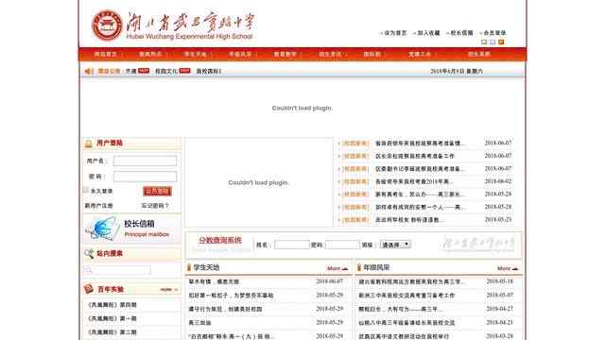Open 《凤凰舞阳》第二期
The height and width of the screenshot is (340, 605).
112,332
